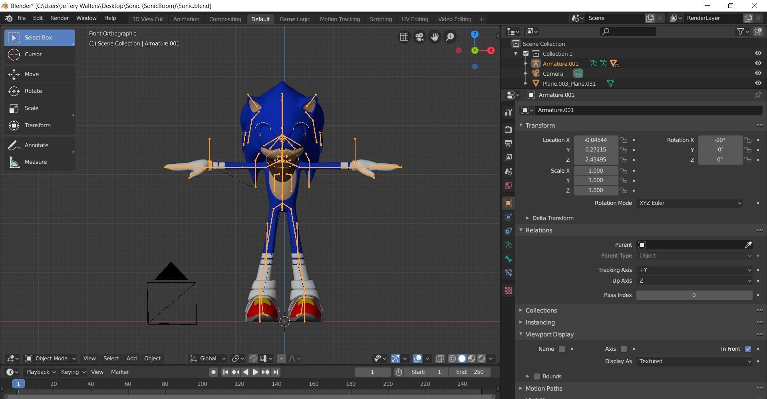Play the animation forward
This screenshot has width=767, height=399.
pos(256,372)
